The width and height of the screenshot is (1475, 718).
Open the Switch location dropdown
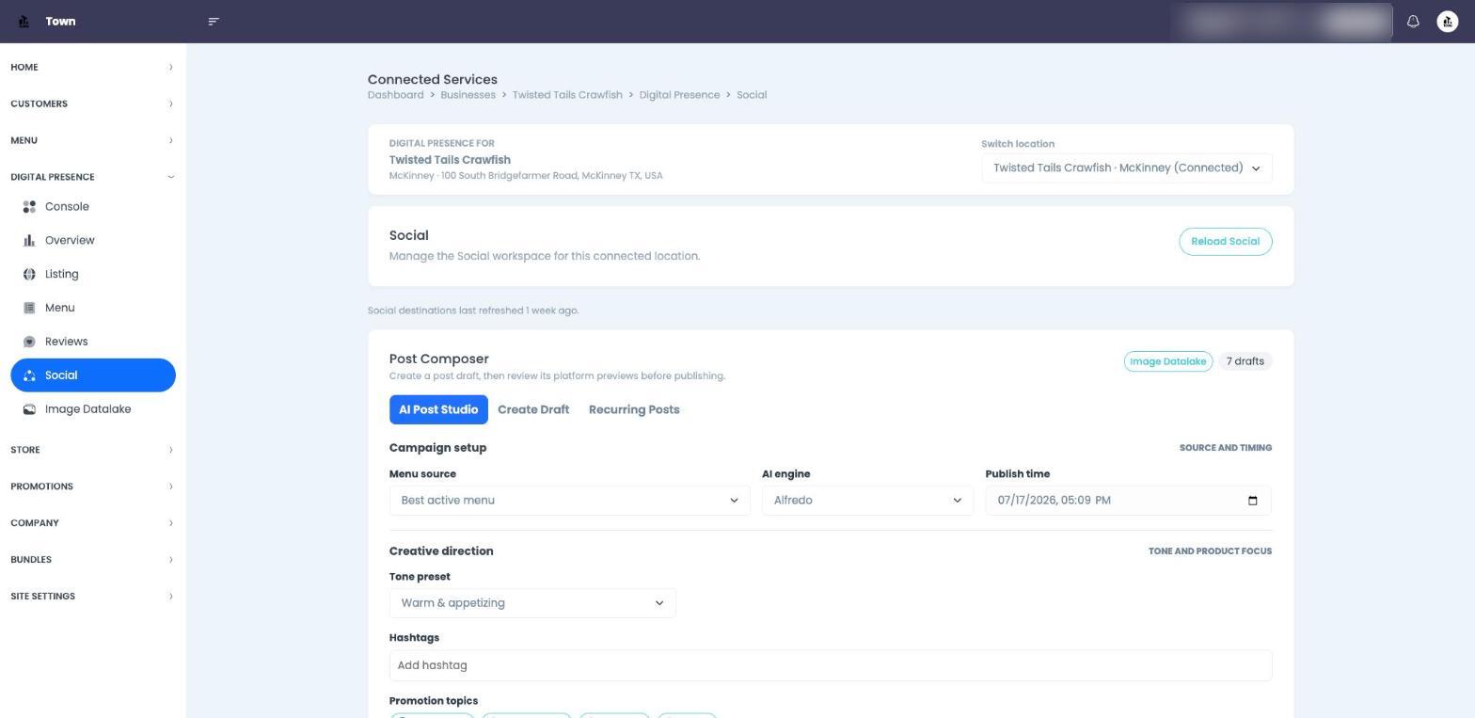click(1127, 168)
